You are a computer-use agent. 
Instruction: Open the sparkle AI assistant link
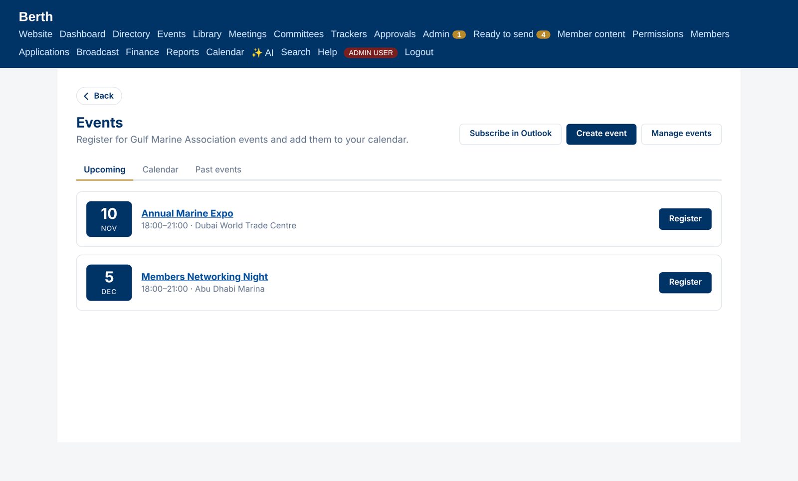[x=262, y=52]
